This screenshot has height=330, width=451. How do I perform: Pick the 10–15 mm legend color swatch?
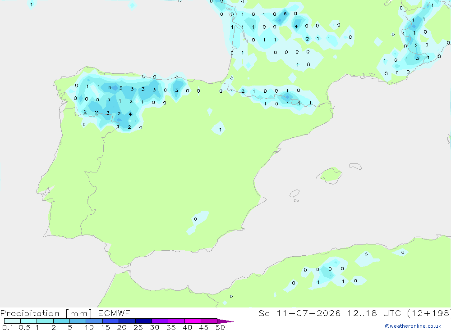click(94, 321)
